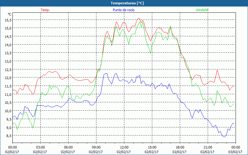The image size is (248, 155).
Task: Click the "13,5" y-axis value
Action: click(8, 53)
